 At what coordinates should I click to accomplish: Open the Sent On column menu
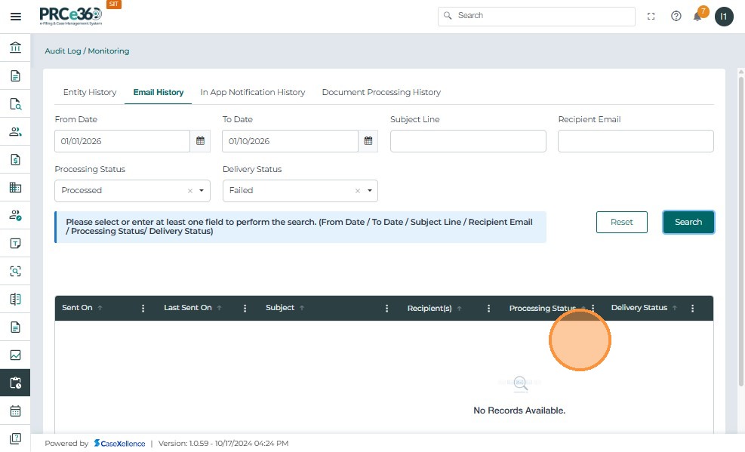pyautogui.click(x=143, y=309)
